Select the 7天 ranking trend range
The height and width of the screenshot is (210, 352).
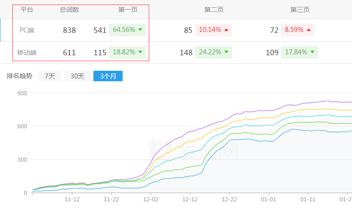[50, 76]
